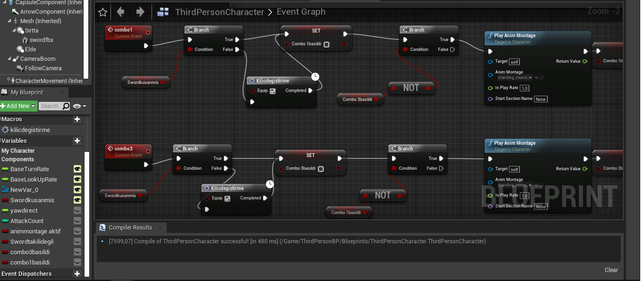Add a new variable with the Variables plus button
This screenshot has height=281, width=644.
point(77,141)
